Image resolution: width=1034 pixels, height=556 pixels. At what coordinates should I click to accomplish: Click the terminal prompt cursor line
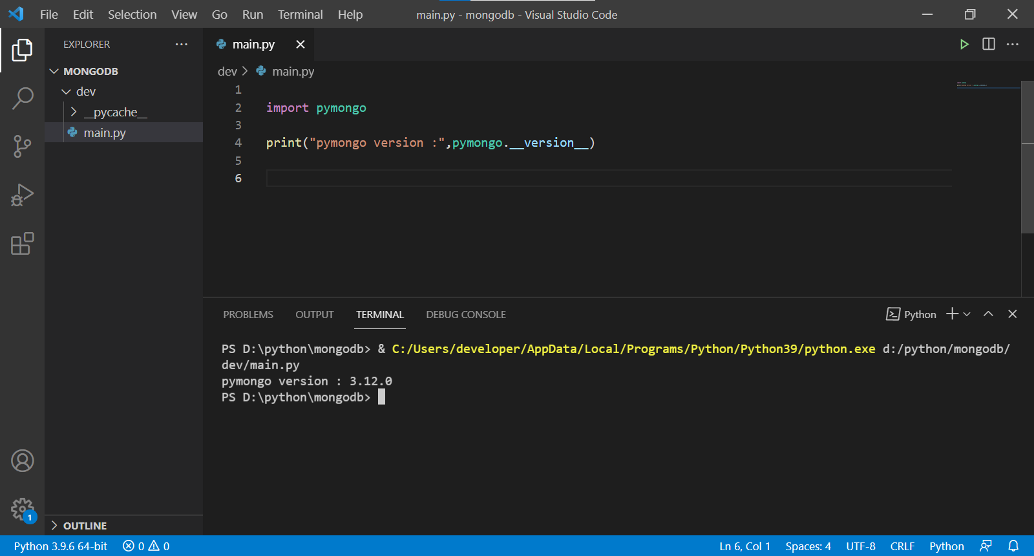pos(303,397)
